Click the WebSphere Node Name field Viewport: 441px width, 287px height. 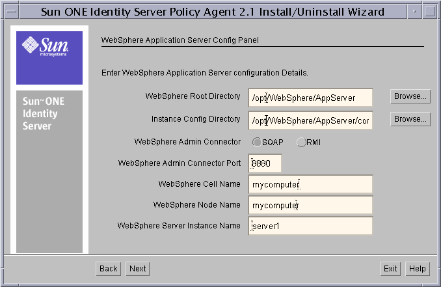click(310, 205)
